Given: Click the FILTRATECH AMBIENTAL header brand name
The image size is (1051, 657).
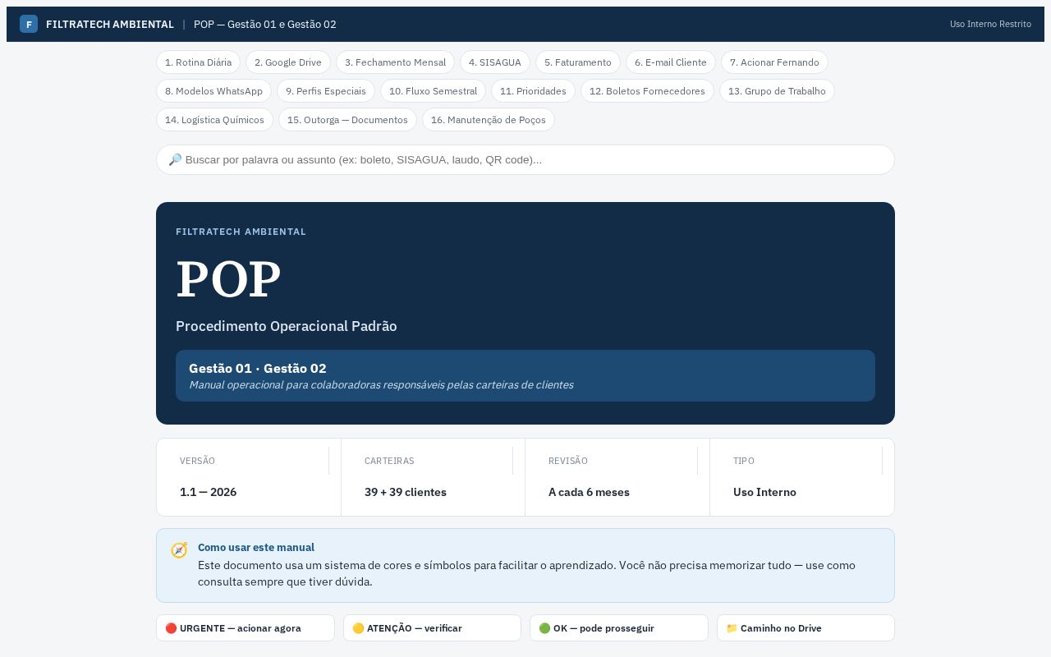Looking at the screenshot, I should (110, 25).
